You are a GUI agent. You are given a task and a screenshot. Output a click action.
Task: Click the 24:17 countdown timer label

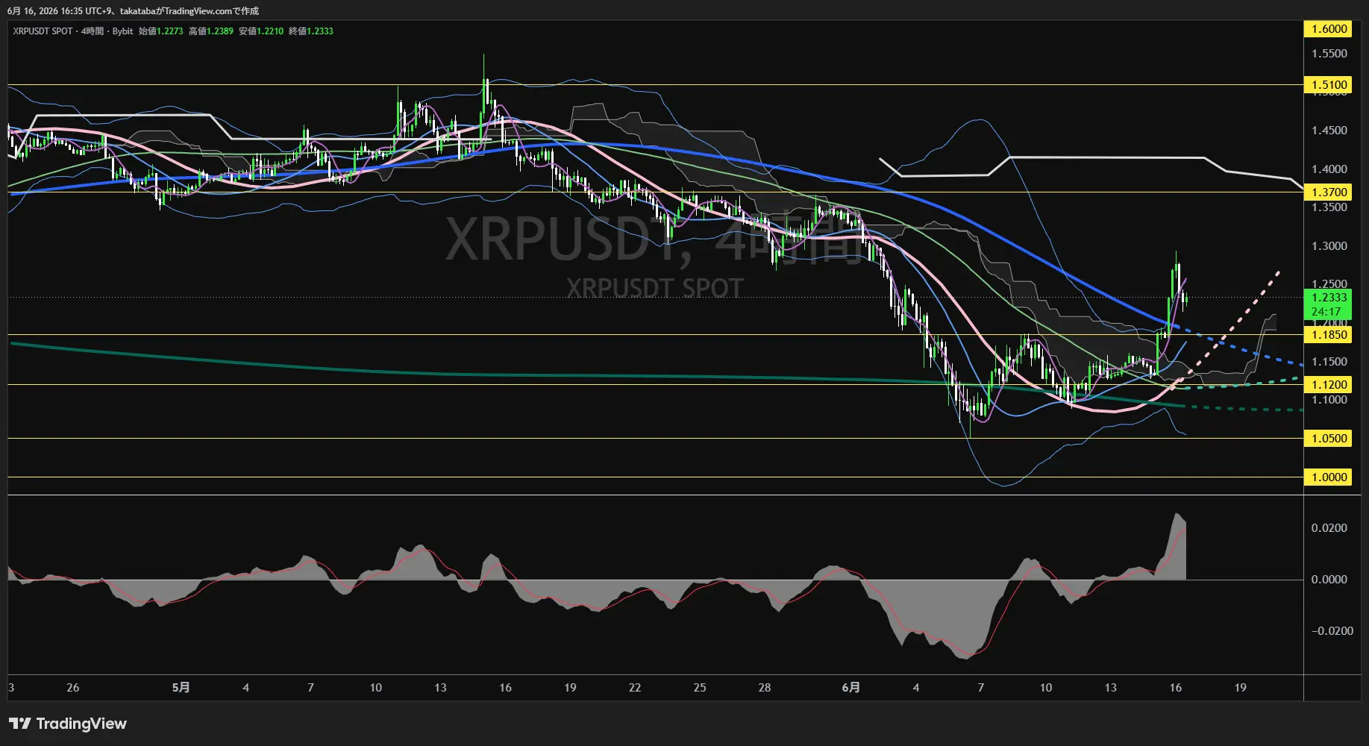click(x=1326, y=312)
